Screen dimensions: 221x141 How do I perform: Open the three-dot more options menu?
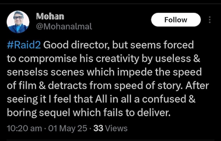pos(210,20)
